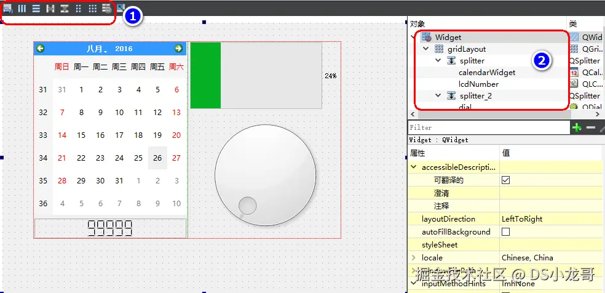Collapse the gridLayout tree node
This screenshot has height=293, width=605.
pos(426,49)
